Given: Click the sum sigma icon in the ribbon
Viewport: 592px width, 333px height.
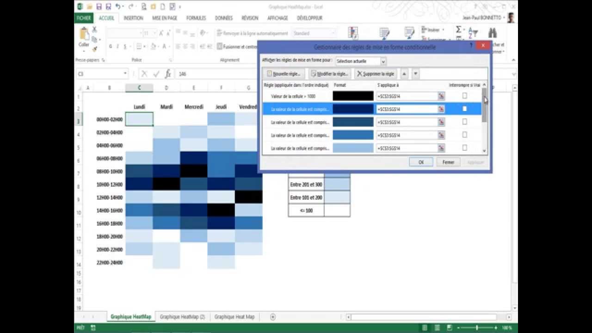Looking at the screenshot, I should [x=458, y=30].
